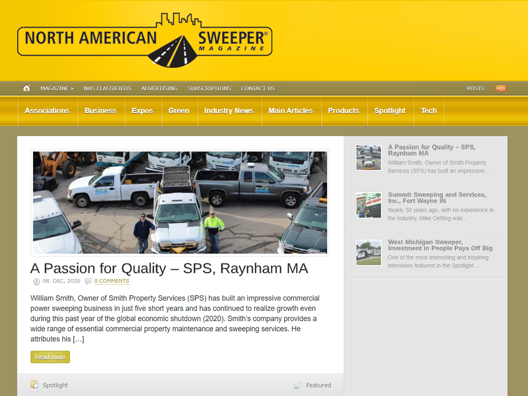Open the RSS feed icon

pyautogui.click(x=500, y=88)
